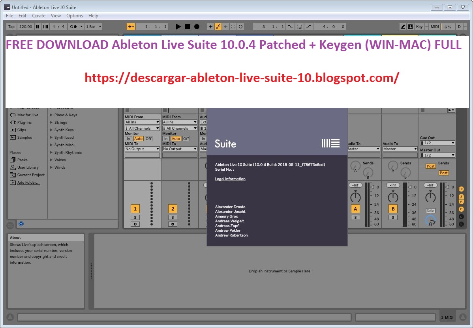Open the 1 Bar quantization dropdown

point(94,26)
